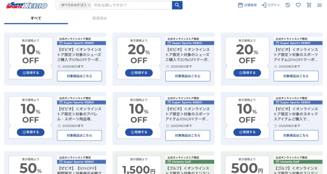View eligible products for apparel 10% coupon
This screenshot has height=174, width=327.
[x=80, y=135]
